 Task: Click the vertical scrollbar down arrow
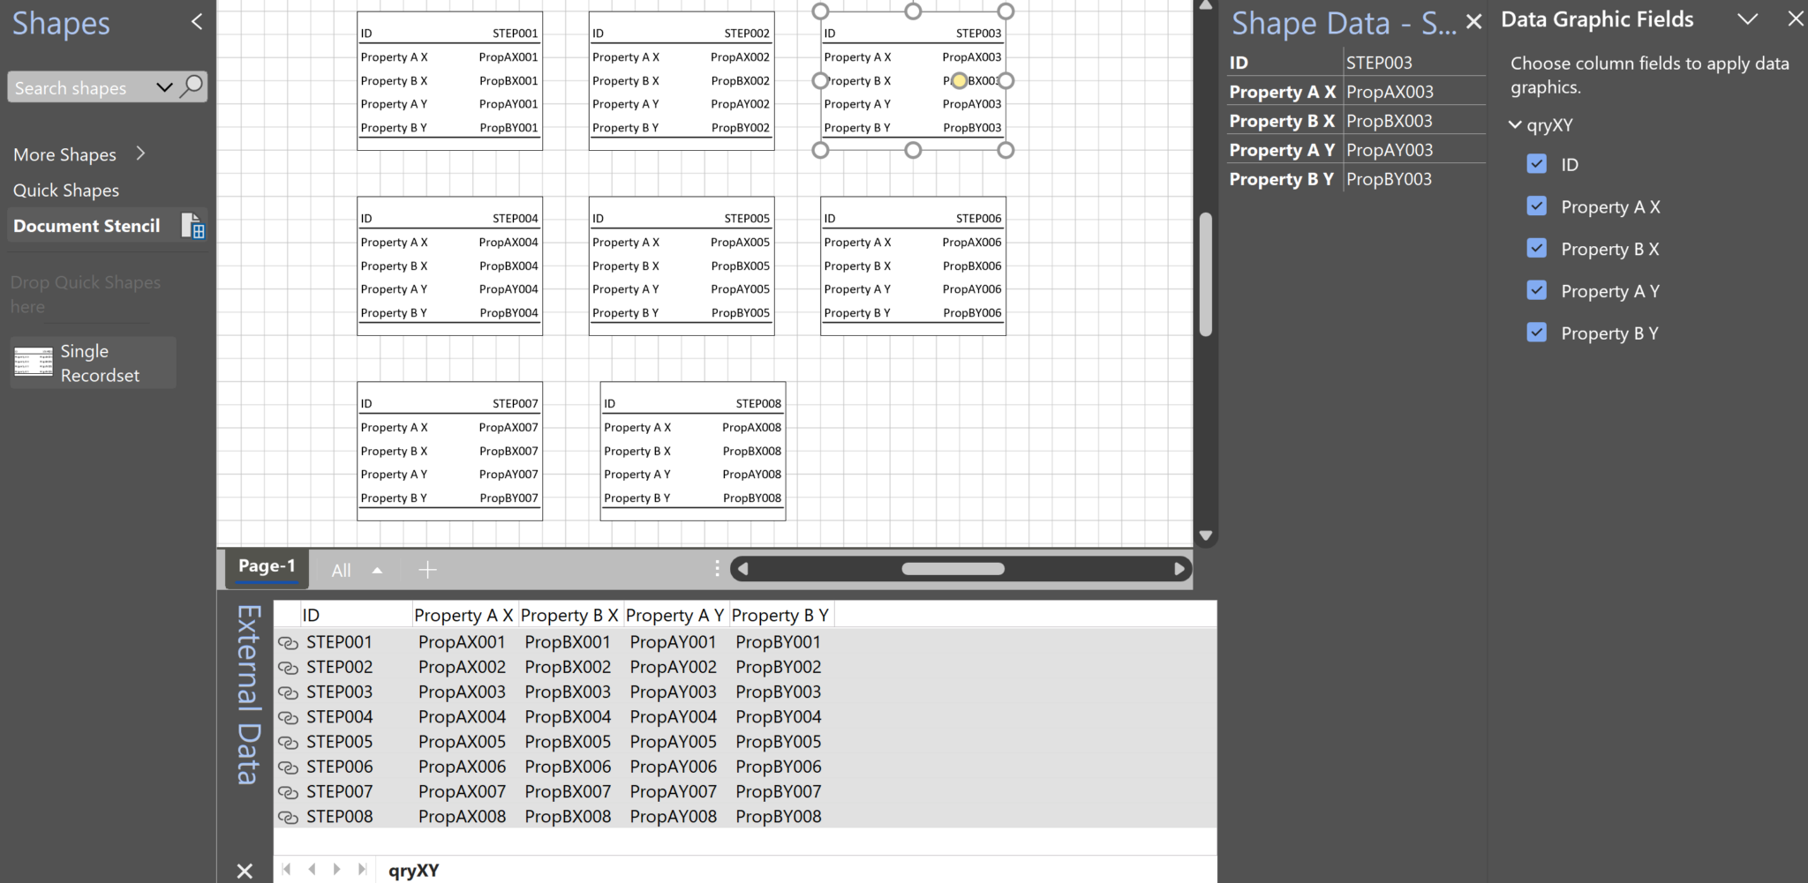click(x=1206, y=535)
